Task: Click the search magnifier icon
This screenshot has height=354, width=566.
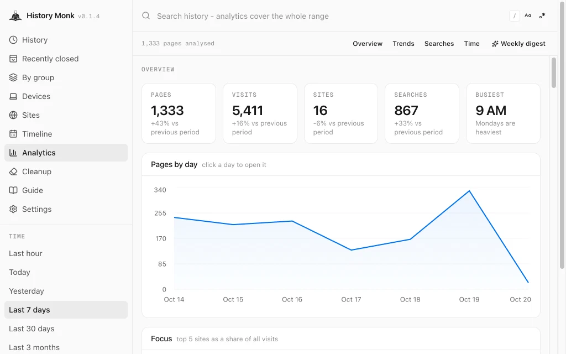Action: click(x=146, y=15)
